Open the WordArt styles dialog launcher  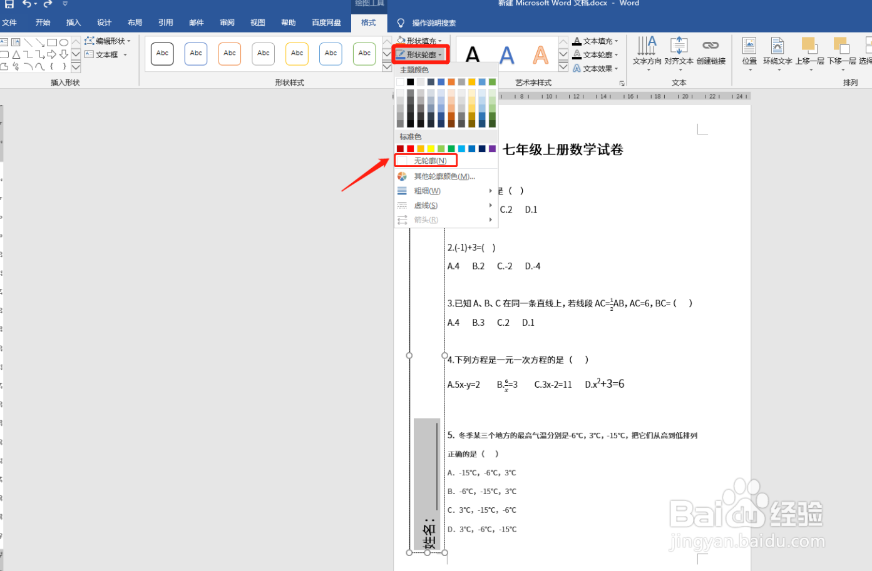622,83
